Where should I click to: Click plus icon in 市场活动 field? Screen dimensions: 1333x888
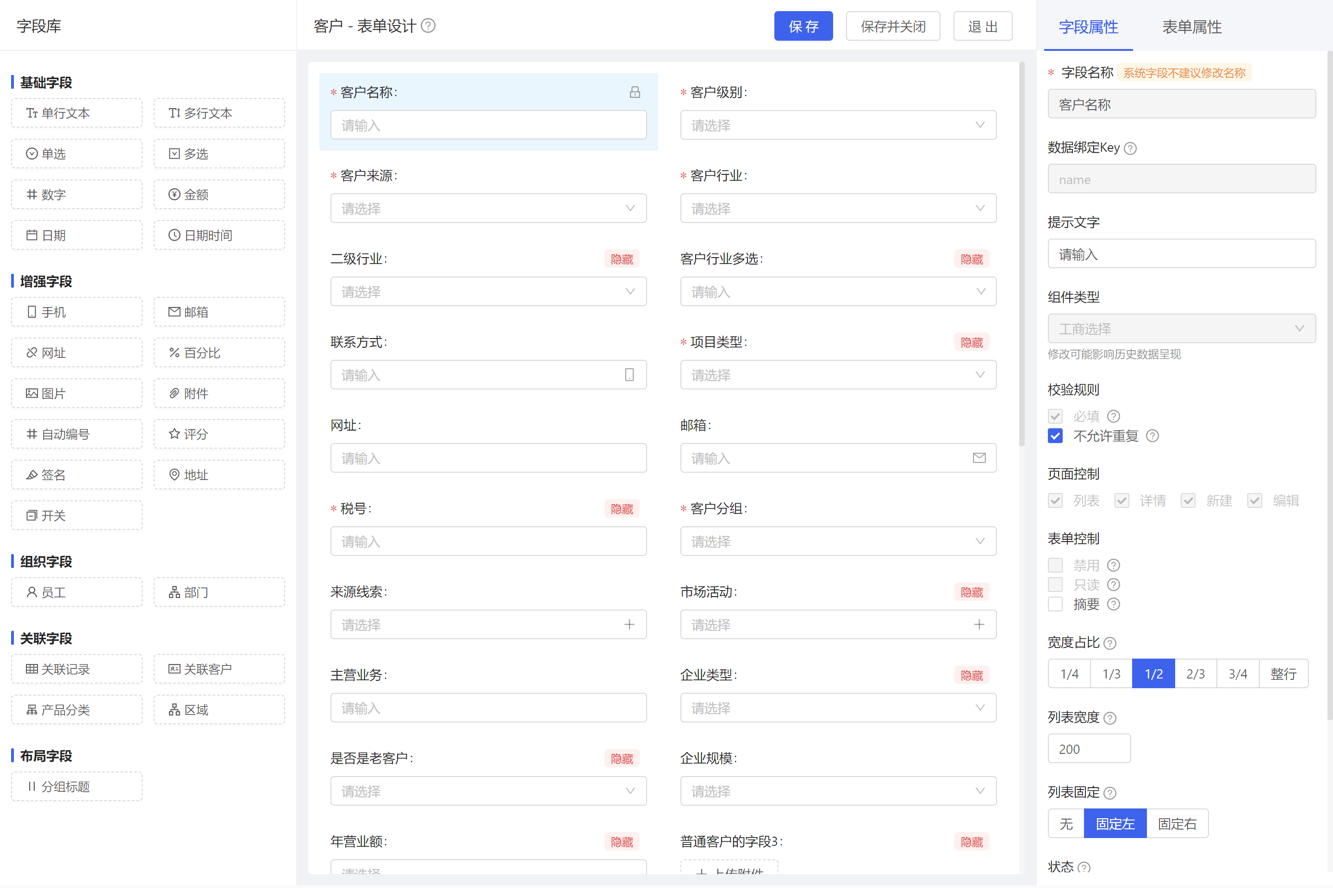point(979,625)
